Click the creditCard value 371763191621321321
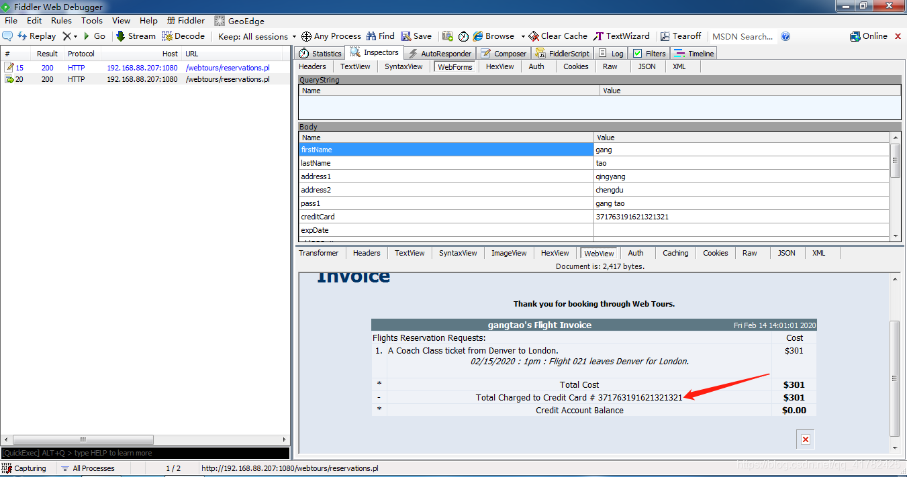Image resolution: width=907 pixels, height=477 pixels. 632,217
